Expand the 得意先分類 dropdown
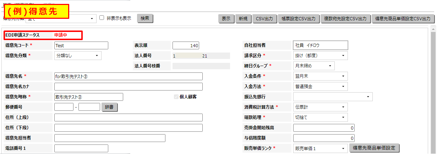 pyautogui.click(x=78, y=56)
